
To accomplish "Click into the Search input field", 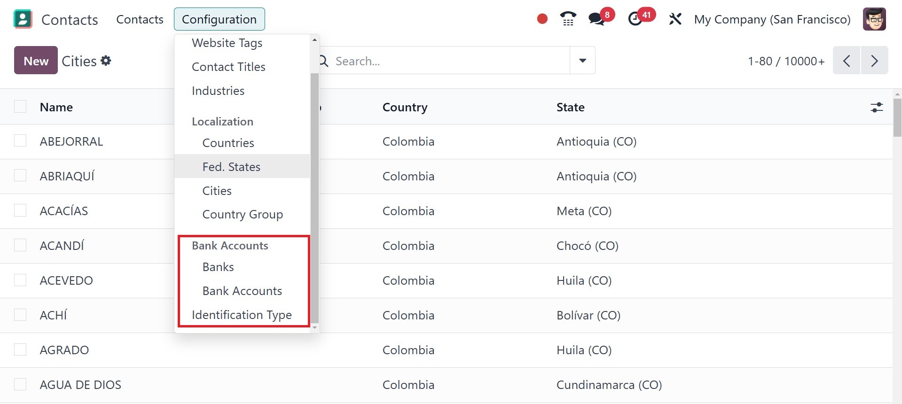I will (x=447, y=61).
